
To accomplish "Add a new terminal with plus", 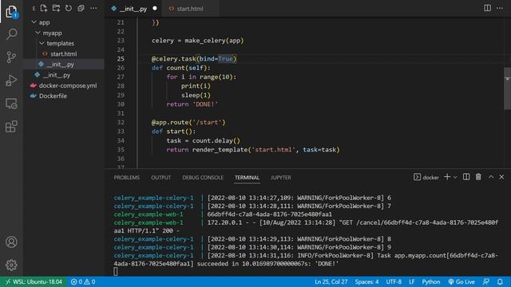I will (x=447, y=177).
